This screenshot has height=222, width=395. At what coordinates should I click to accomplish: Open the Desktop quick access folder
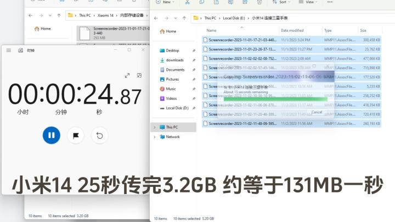click(x=170, y=50)
